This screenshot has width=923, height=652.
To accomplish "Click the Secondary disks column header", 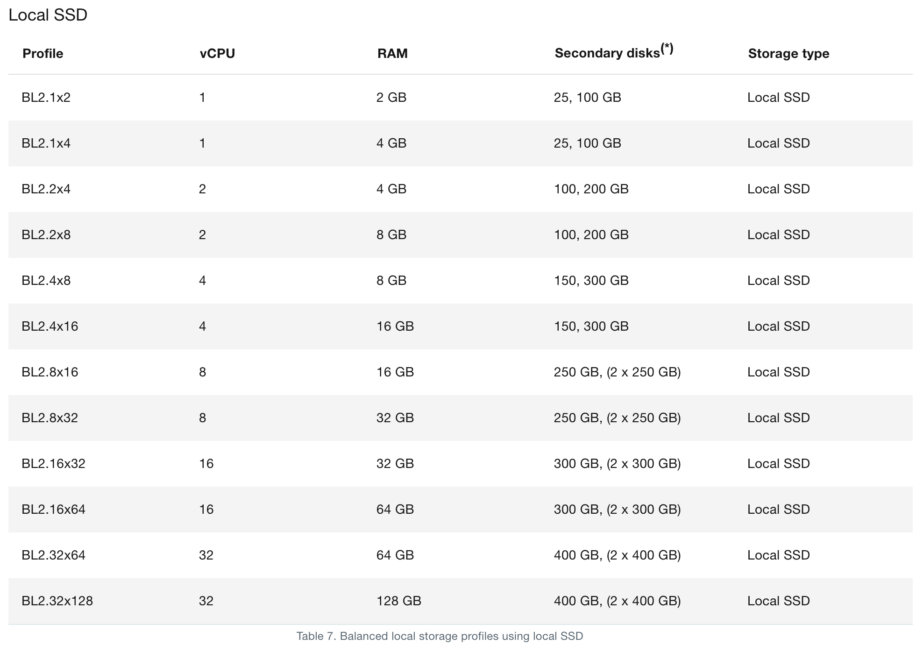I will click(x=607, y=54).
